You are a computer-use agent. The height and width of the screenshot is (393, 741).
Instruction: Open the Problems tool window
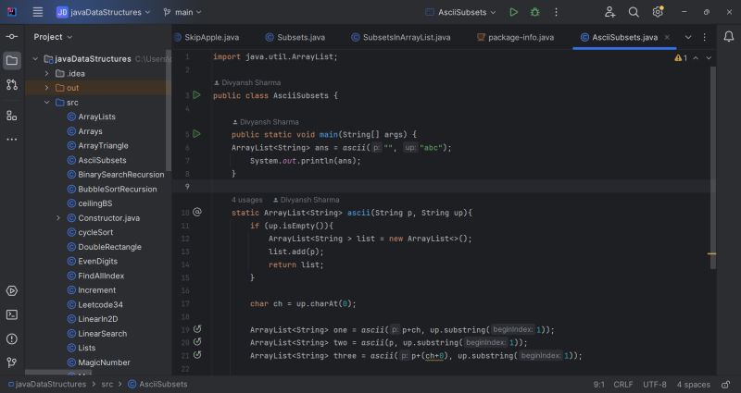click(x=12, y=338)
